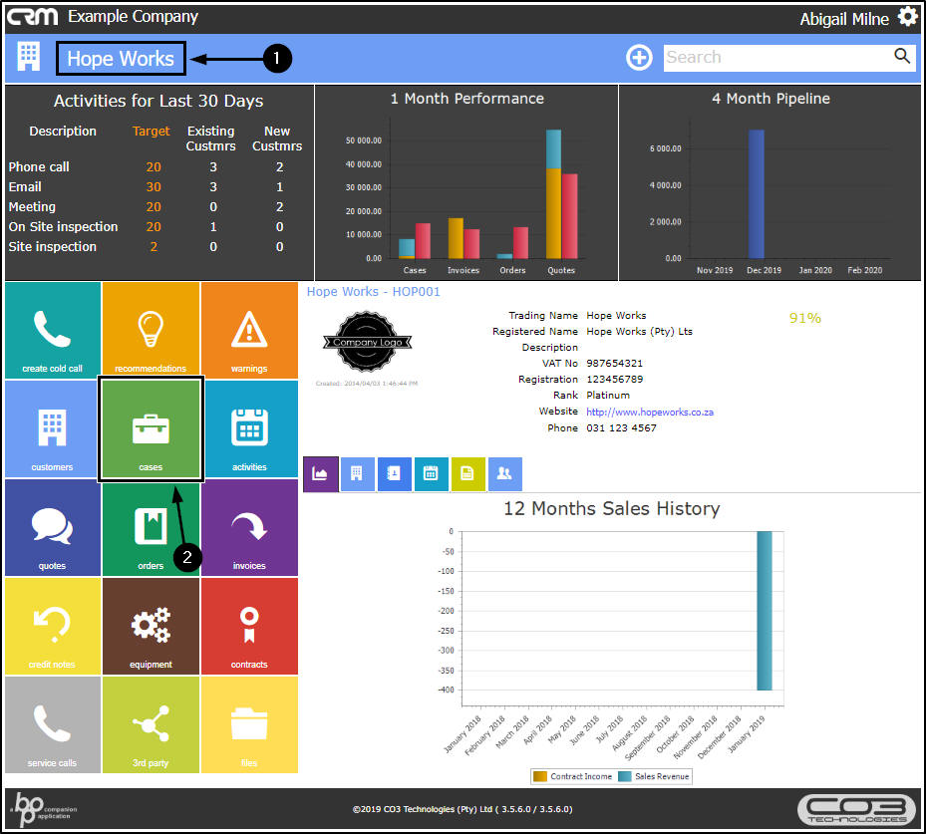
Task: Click the phone number 031 123 4567
Action: 621,427
